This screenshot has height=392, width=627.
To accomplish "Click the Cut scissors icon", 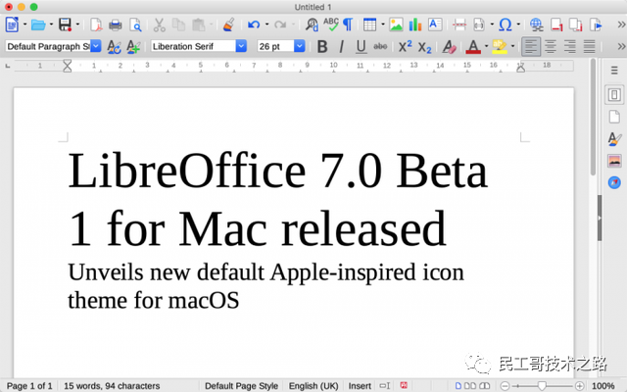I will click(x=159, y=24).
